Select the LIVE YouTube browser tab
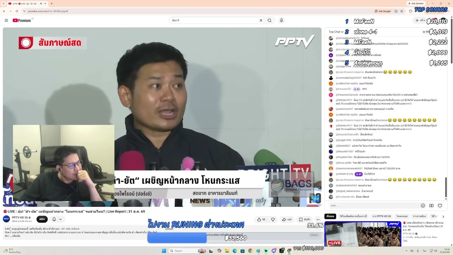The height and width of the screenshot is (255, 453). pos(28,4)
